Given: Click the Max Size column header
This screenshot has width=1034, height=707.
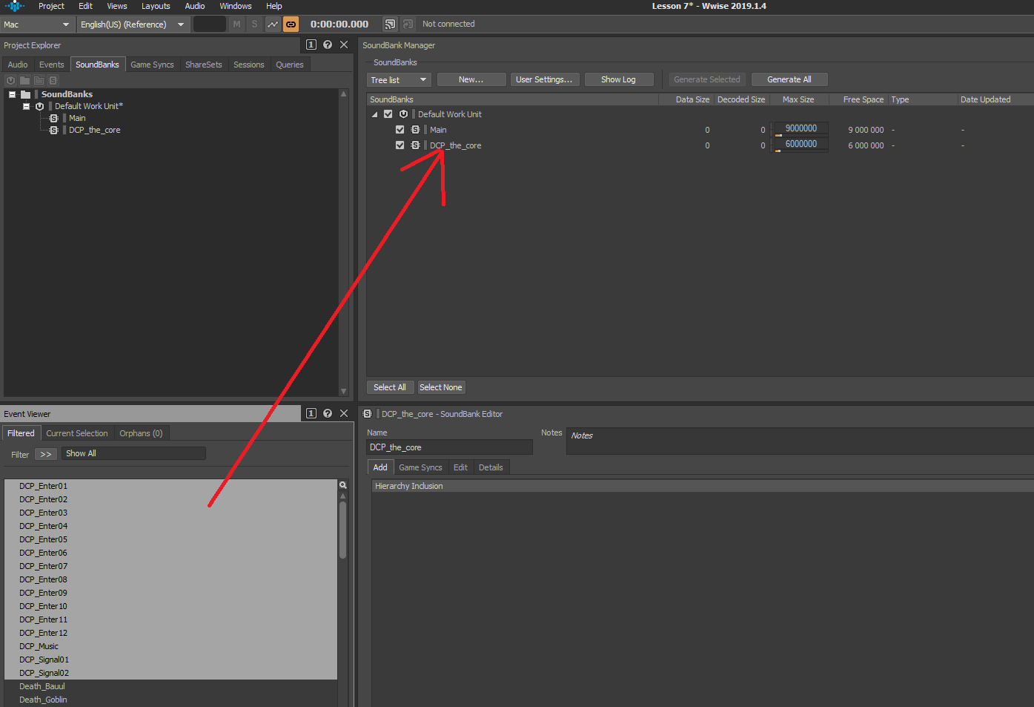Looking at the screenshot, I should [798, 99].
